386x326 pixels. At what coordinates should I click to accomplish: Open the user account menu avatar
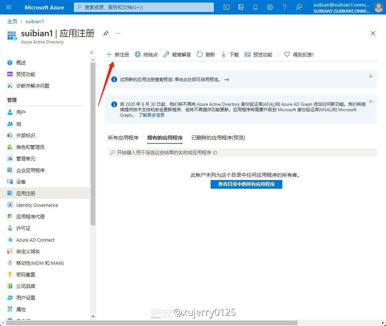coord(378,7)
